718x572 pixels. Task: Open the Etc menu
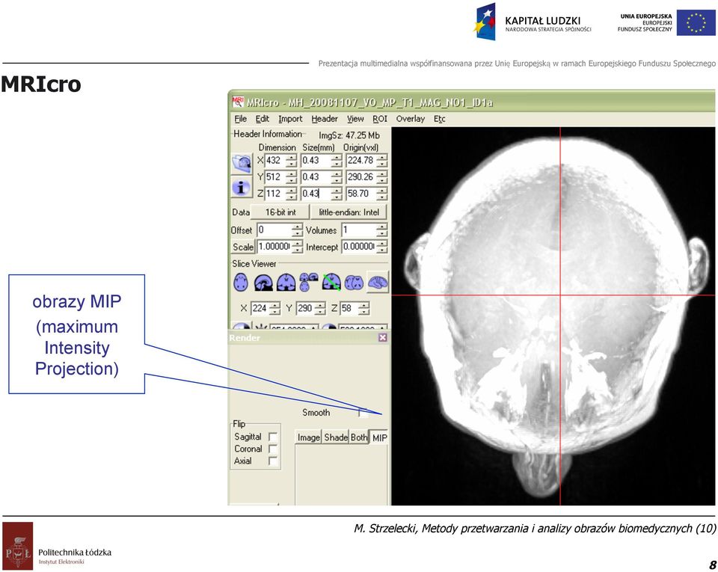(439, 119)
